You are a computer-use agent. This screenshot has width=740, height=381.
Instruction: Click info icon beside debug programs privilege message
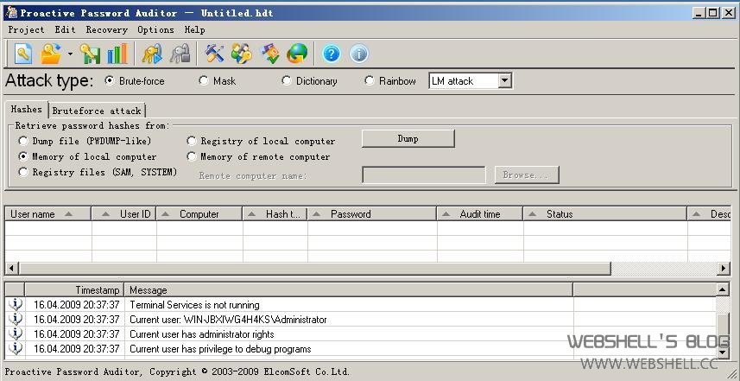[15, 349]
